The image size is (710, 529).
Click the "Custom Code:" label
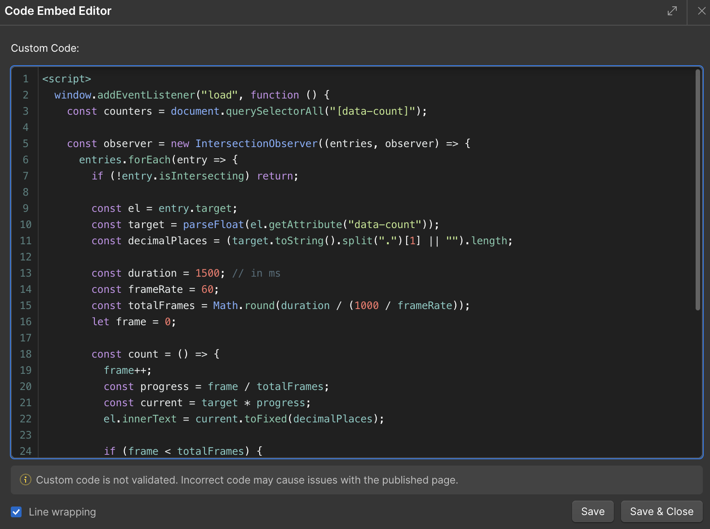click(45, 48)
